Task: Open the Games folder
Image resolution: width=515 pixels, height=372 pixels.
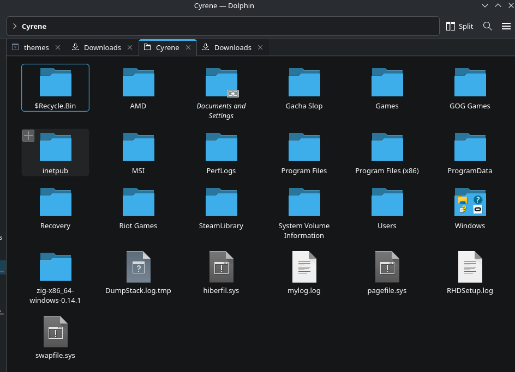Action: tap(387, 82)
